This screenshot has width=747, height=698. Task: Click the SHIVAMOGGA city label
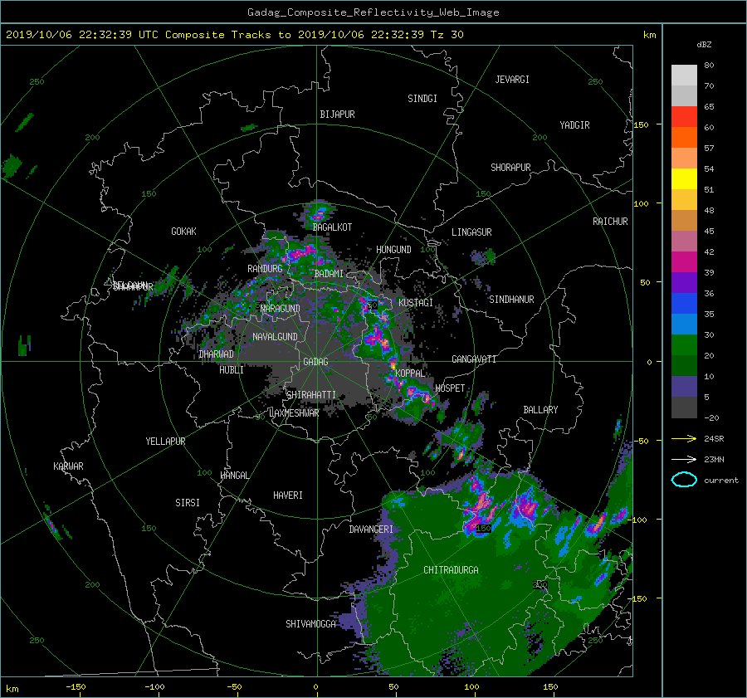(x=310, y=623)
